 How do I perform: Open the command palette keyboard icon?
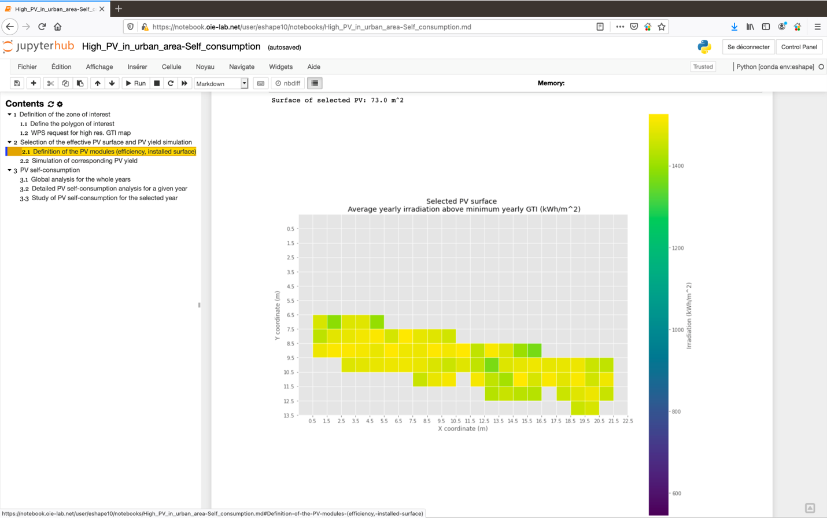click(x=260, y=83)
